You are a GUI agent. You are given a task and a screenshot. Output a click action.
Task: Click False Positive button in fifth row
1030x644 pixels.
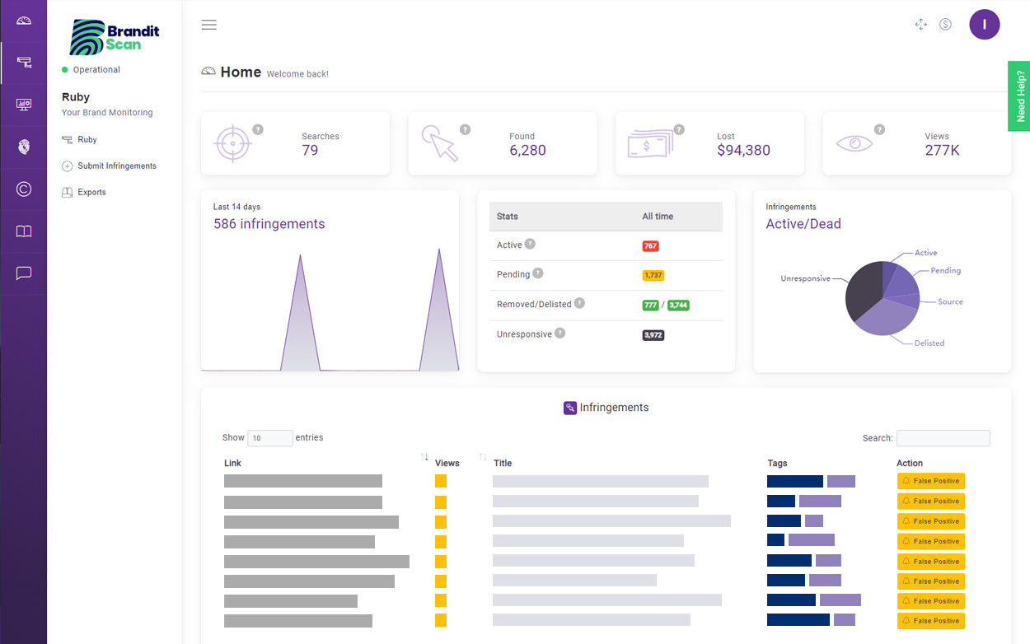(x=931, y=562)
